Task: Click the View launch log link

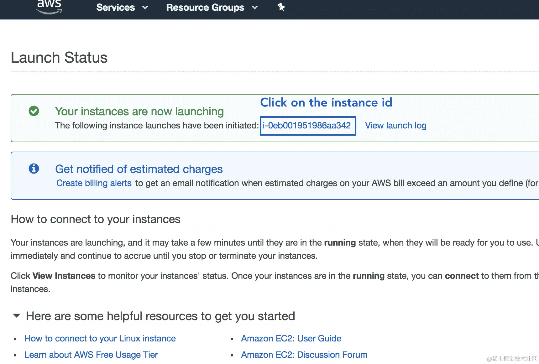Action: [x=395, y=126]
